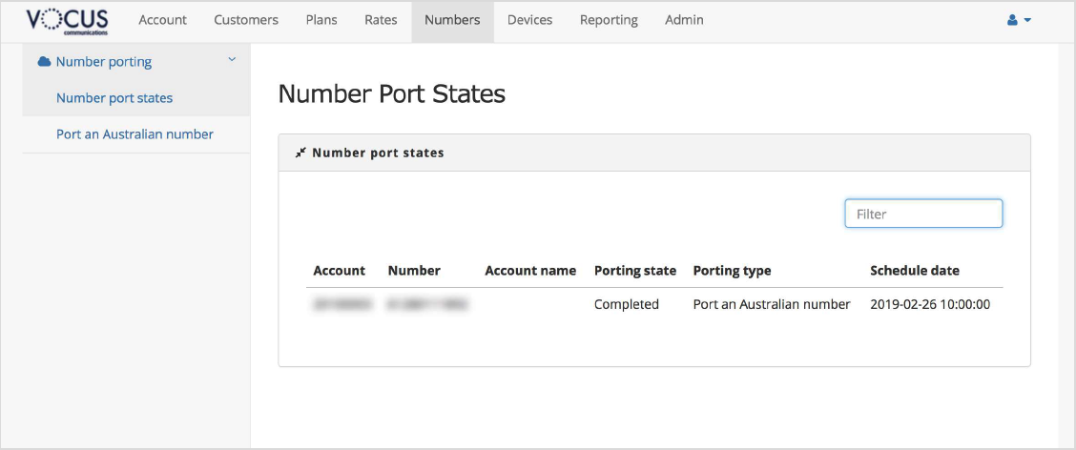Click the Vocus Communications logo
Screen dimensions: 1076x450
[x=67, y=20]
